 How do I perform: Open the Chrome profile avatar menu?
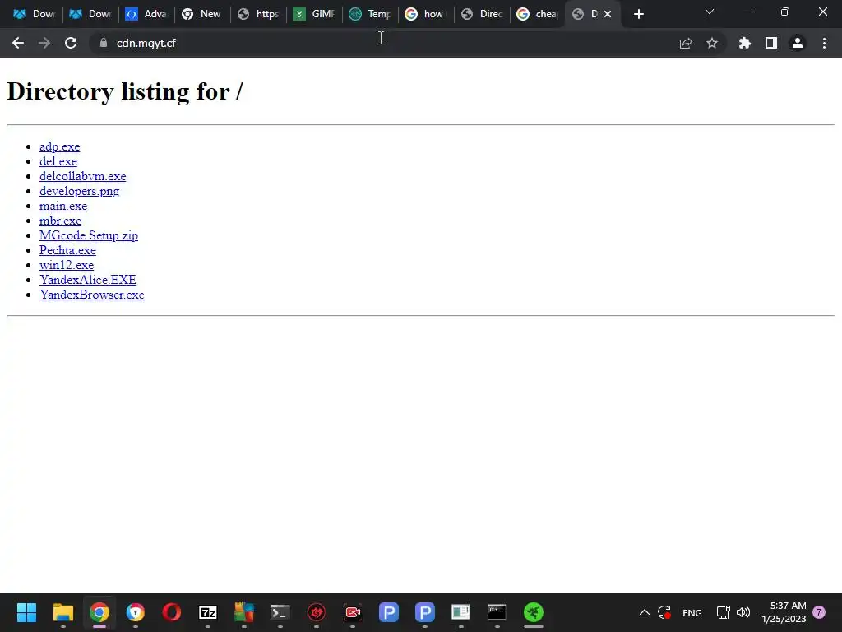point(798,43)
